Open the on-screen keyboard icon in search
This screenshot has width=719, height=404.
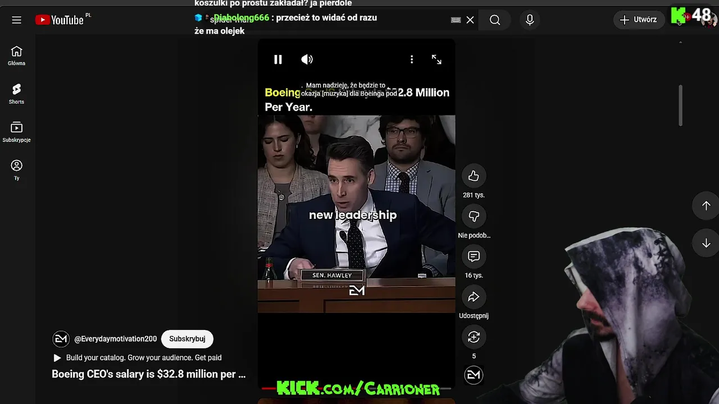tap(456, 20)
